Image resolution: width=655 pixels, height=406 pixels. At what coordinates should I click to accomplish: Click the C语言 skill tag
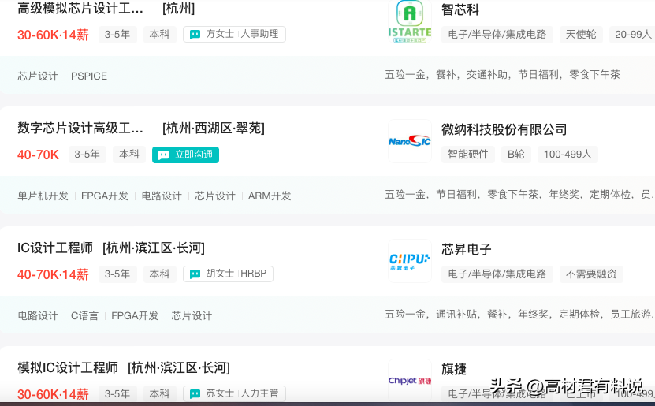[84, 316]
